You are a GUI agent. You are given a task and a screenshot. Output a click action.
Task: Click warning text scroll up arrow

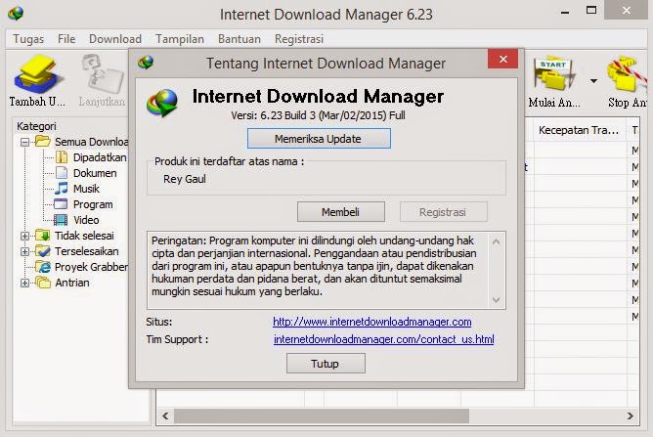[x=496, y=241]
